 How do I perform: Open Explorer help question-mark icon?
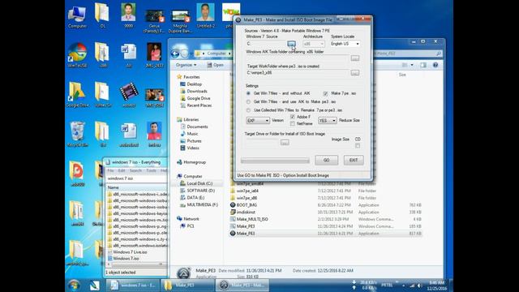click(x=435, y=65)
